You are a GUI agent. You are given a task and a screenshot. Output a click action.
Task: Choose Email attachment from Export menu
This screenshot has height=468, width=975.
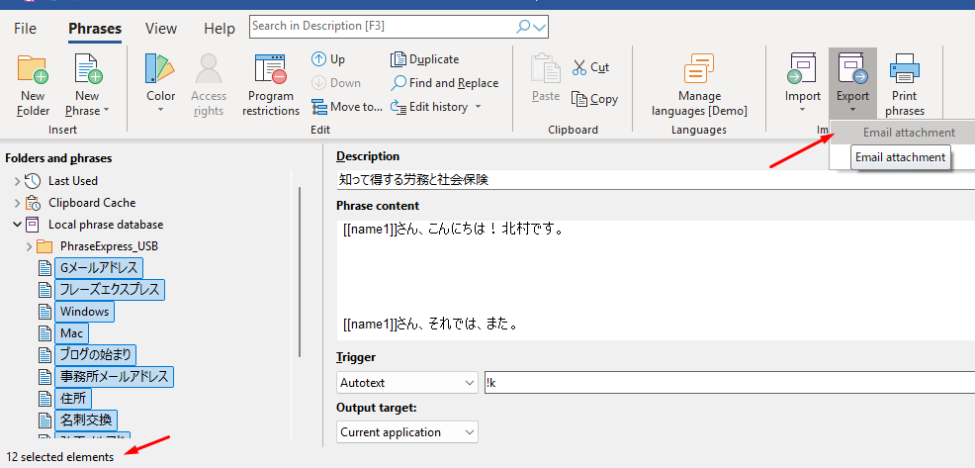908,133
